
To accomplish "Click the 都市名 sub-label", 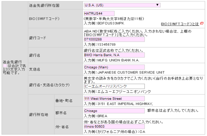I will point(61,113).
